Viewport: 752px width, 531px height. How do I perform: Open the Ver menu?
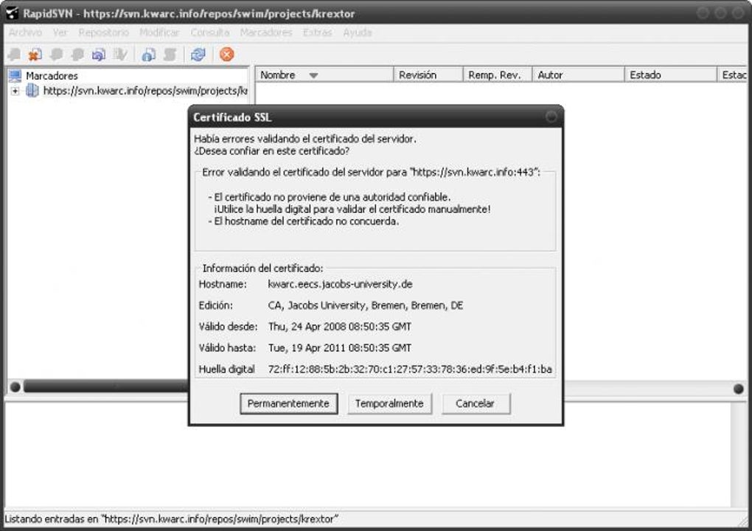point(60,32)
